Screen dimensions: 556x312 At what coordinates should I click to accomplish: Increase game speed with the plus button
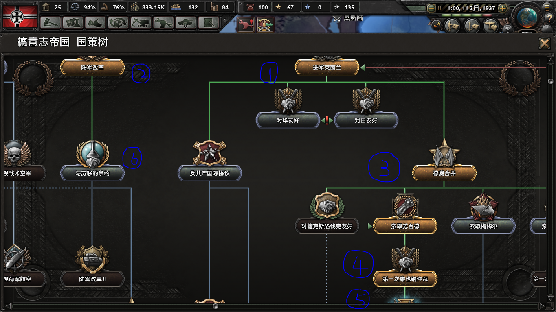[503, 8]
